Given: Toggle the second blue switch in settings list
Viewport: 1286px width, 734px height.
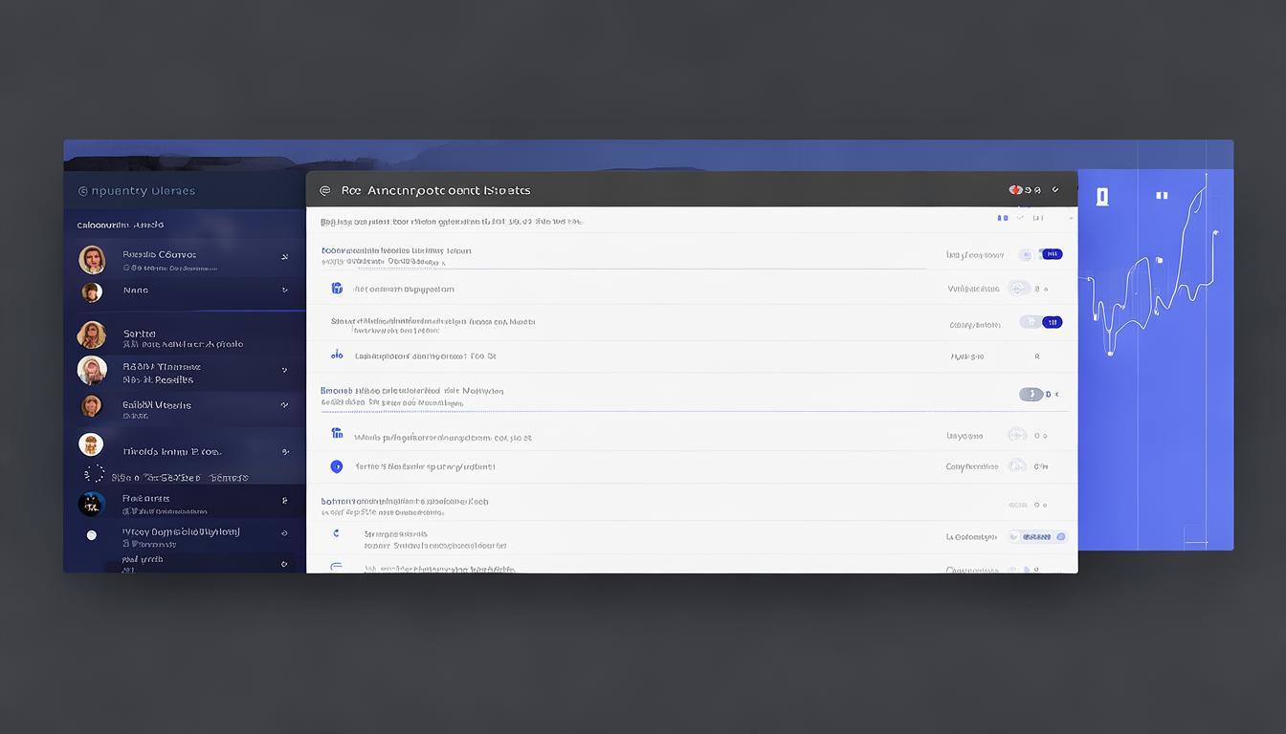Looking at the screenshot, I should [1052, 322].
